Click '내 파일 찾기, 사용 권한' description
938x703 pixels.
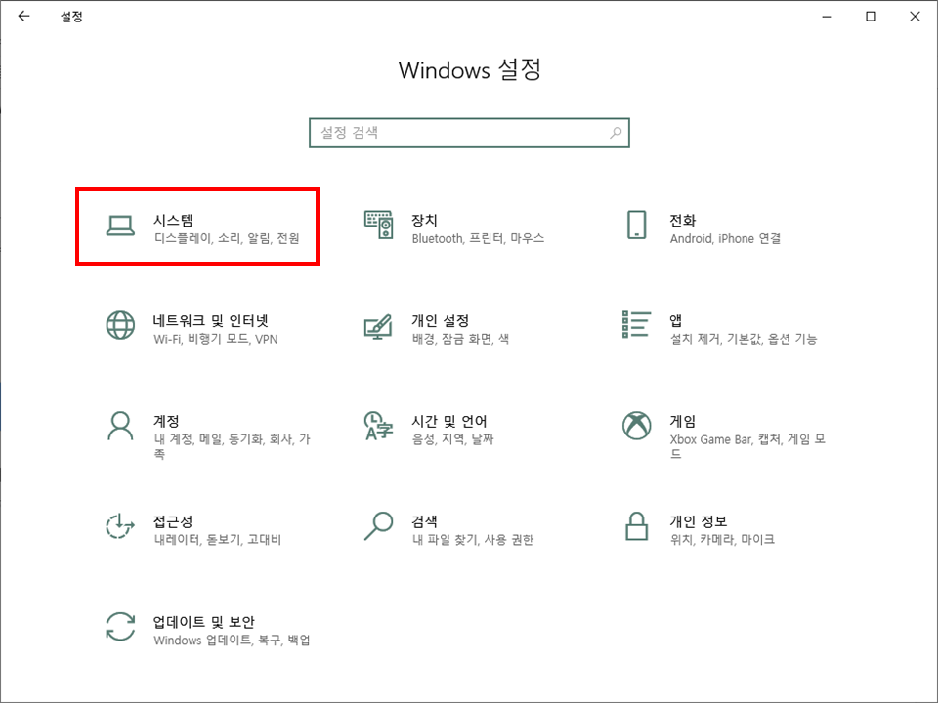(473, 540)
